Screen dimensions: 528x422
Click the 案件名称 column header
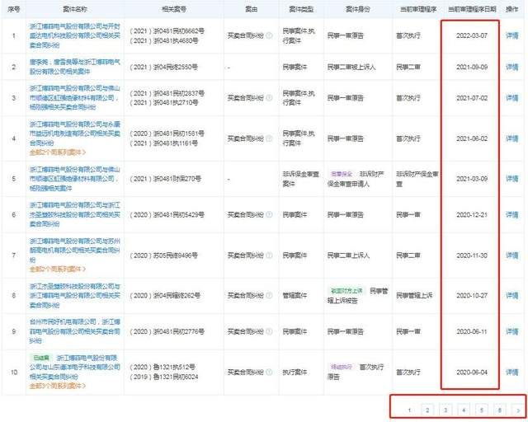[x=75, y=9]
